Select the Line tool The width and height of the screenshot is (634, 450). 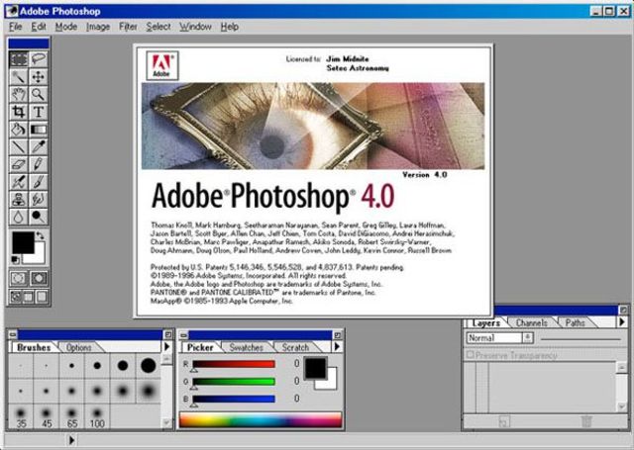(19, 147)
